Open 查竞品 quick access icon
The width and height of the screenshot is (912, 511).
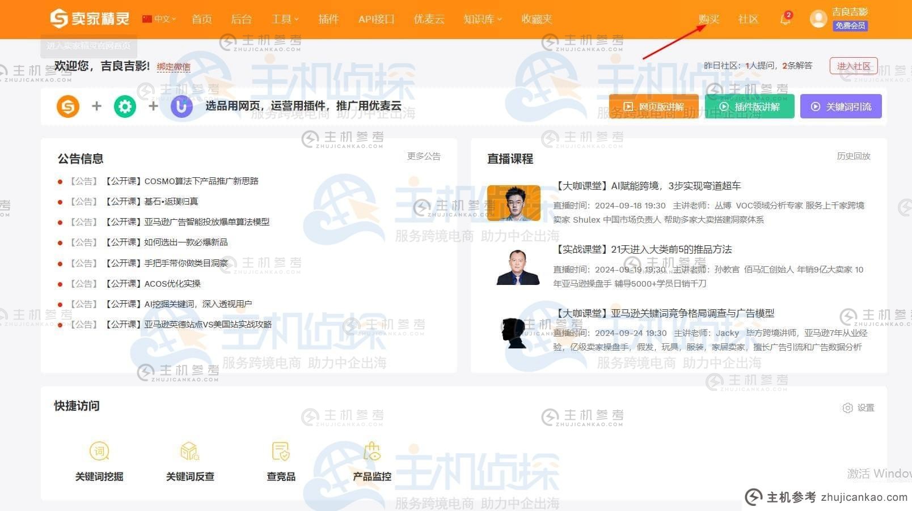click(x=281, y=451)
